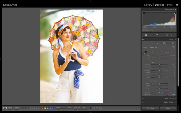Select the Healing eraser tool
The image size is (181, 113).
coord(157,35)
